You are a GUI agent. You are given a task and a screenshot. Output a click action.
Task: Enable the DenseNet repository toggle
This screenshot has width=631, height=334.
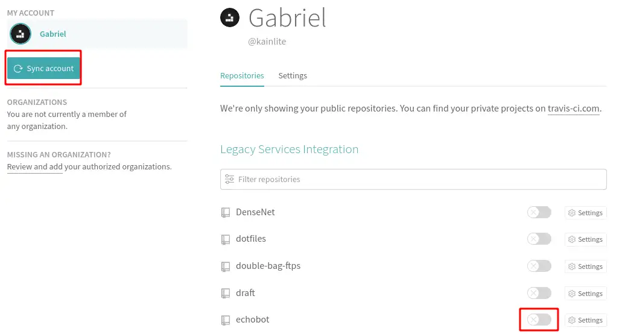[x=539, y=212]
